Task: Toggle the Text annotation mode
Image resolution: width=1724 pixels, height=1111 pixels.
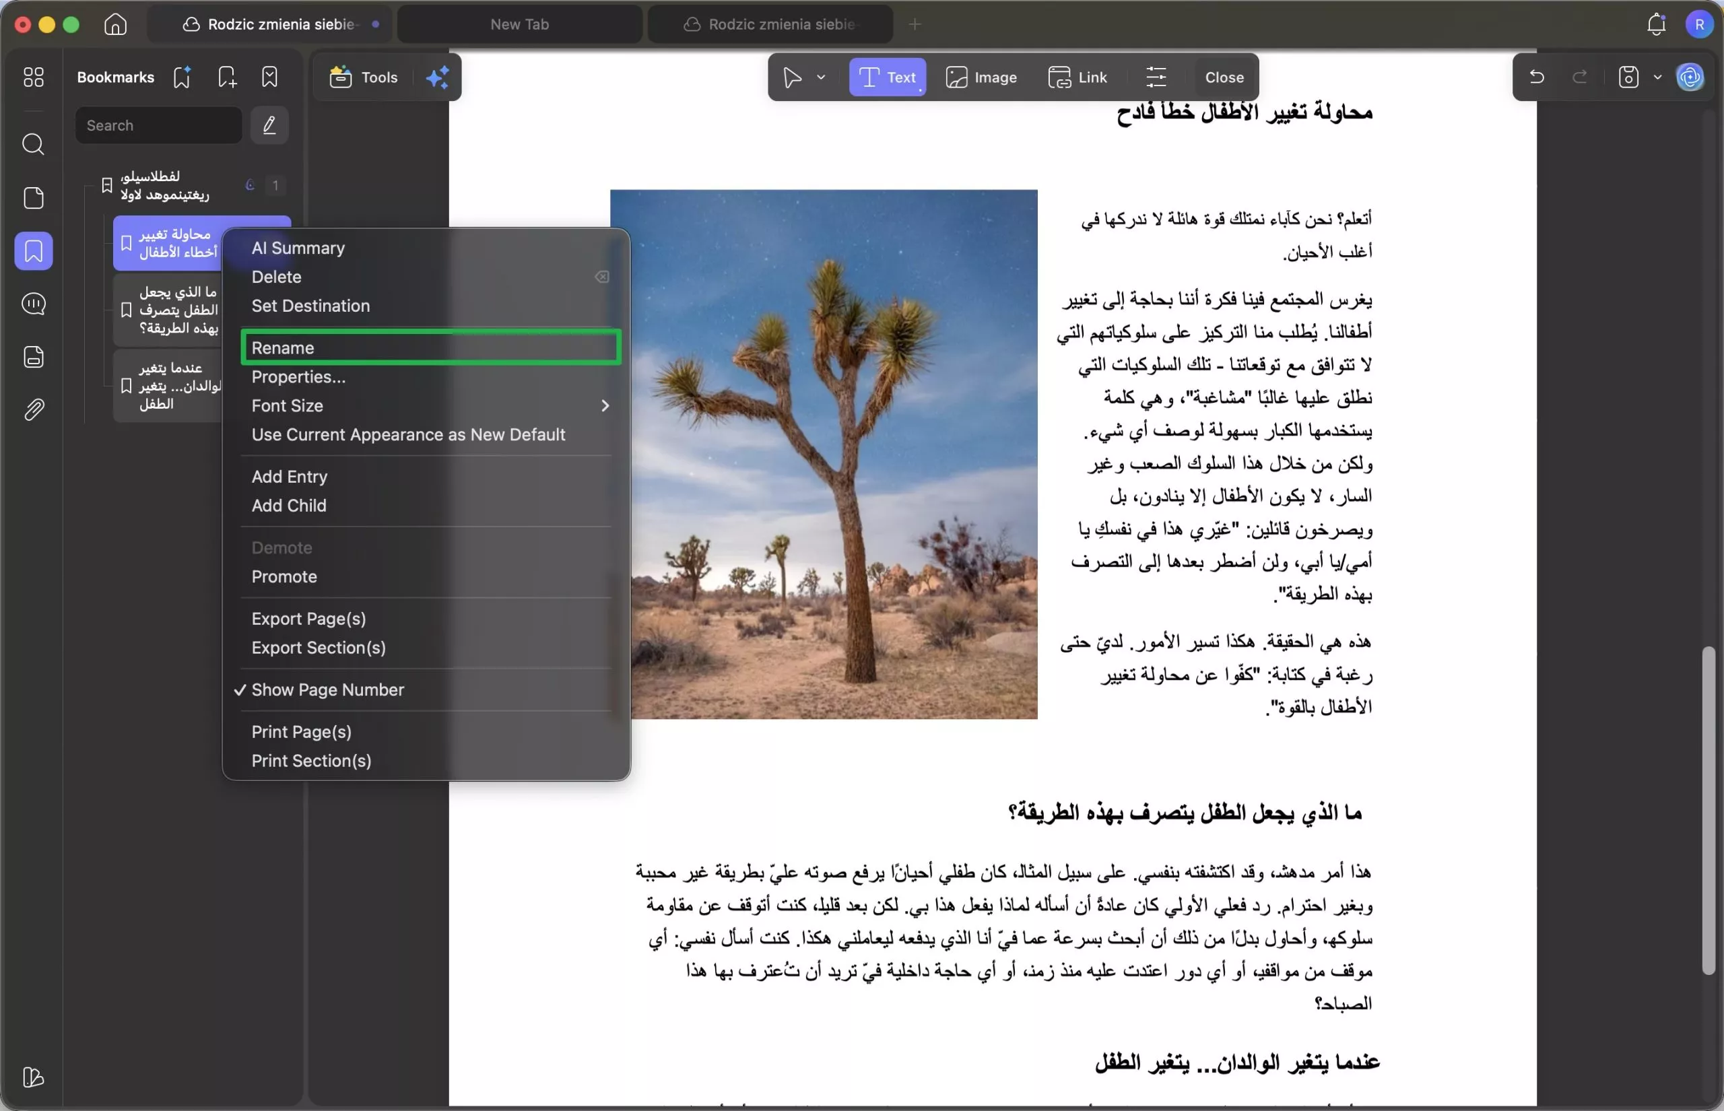Action: [x=886, y=77]
